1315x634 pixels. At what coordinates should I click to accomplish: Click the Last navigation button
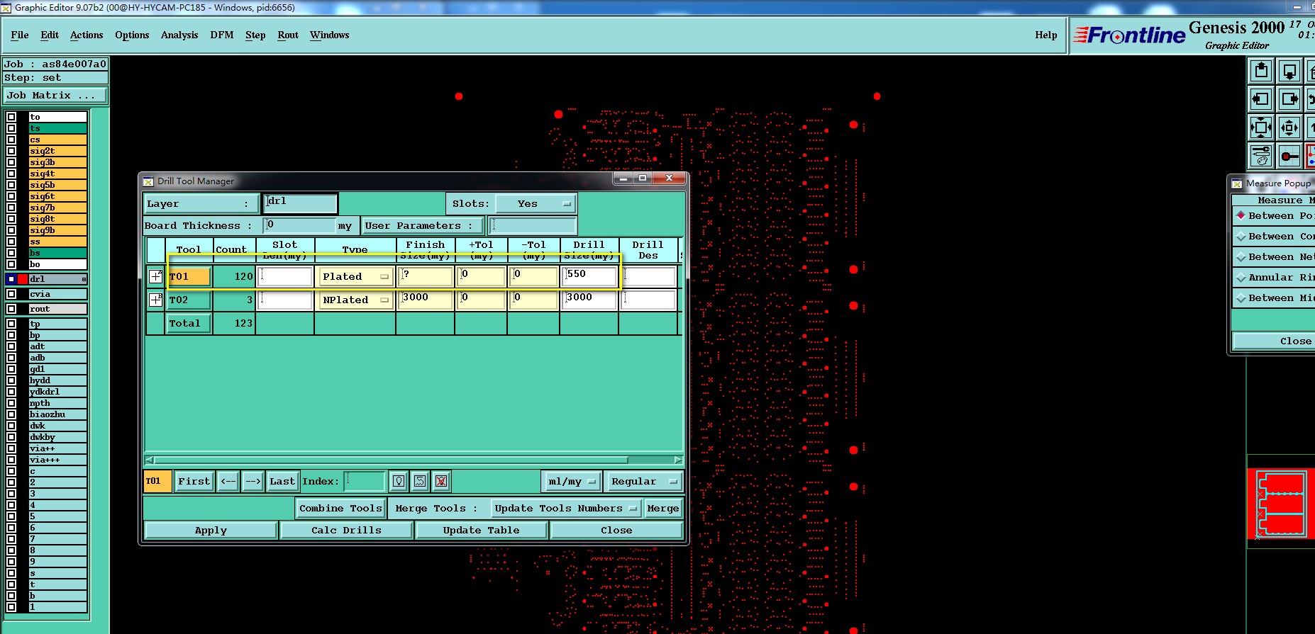[x=282, y=482]
